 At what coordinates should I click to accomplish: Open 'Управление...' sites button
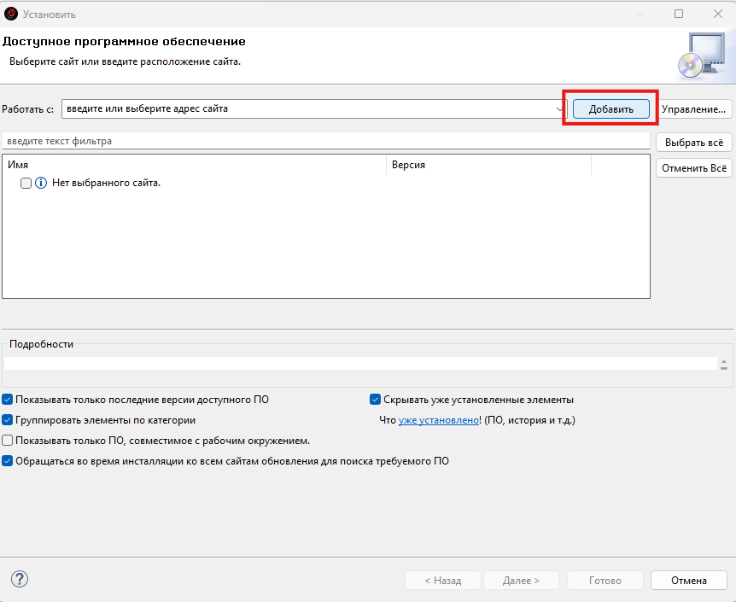coord(694,109)
